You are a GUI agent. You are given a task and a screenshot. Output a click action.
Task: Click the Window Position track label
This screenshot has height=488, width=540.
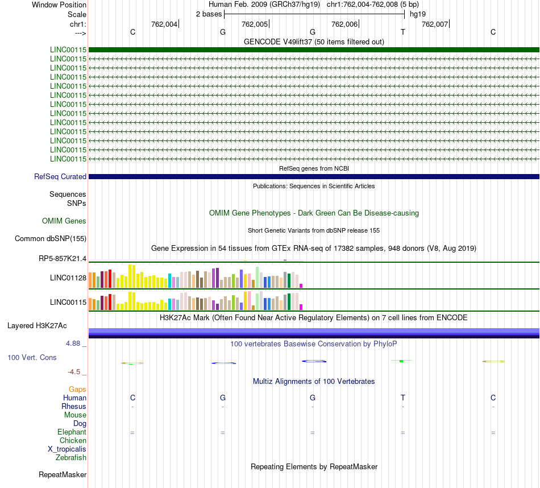click(59, 5)
